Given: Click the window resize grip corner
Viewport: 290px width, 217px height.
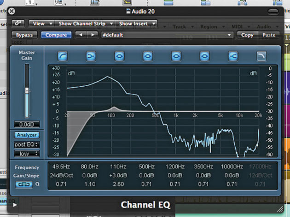Looking at the screenshot, I should point(280,209).
